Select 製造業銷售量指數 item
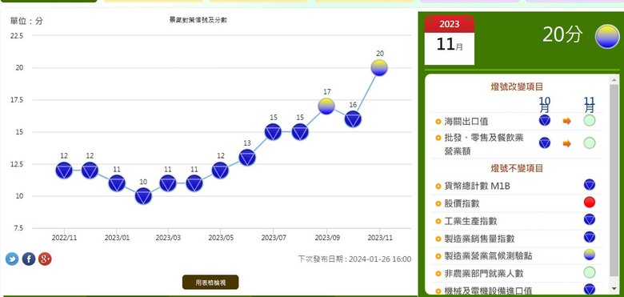This screenshot has width=624, height=297. pos(479,239)
